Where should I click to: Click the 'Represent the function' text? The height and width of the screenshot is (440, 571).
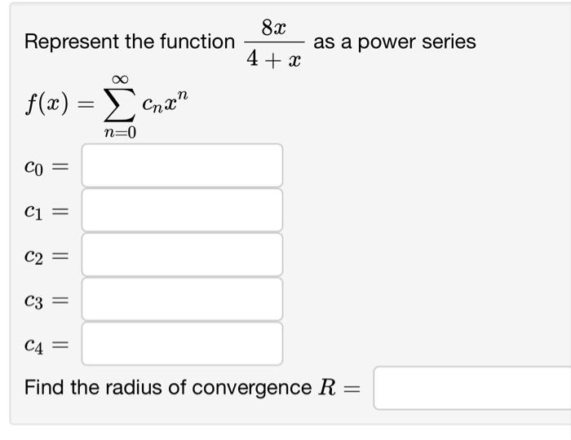130,41
